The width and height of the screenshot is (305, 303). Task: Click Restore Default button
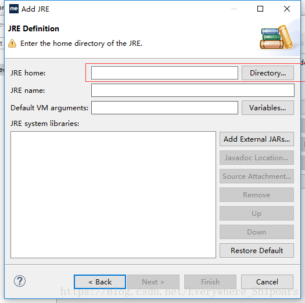tap(257, 251)
